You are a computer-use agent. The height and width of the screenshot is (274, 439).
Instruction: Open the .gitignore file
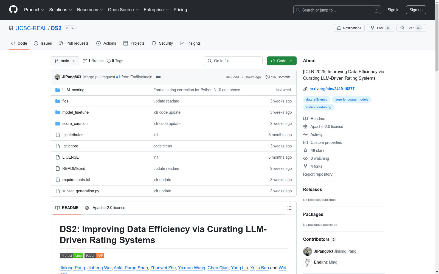click(70, 146)
